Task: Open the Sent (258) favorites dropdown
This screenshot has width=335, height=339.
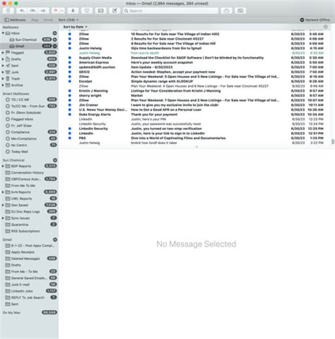Action: pos(68,20)
